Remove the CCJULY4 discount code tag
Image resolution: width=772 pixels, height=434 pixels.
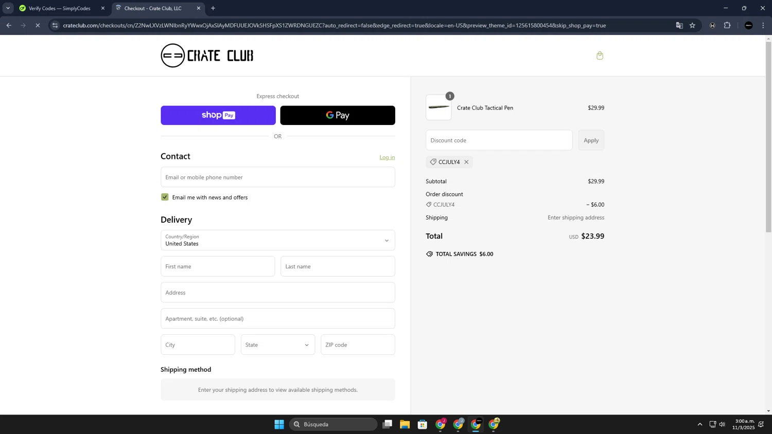[466, 162]
